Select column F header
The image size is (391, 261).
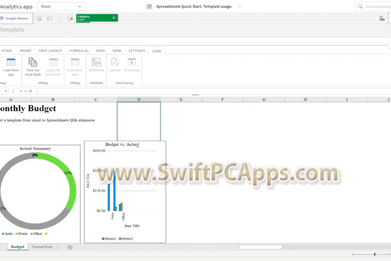[x=223, y=100]
